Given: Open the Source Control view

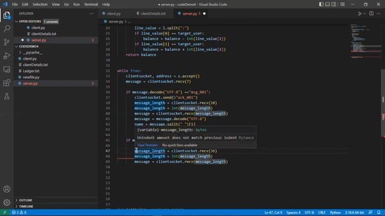Looking at the screenshot, I should 7,42.
